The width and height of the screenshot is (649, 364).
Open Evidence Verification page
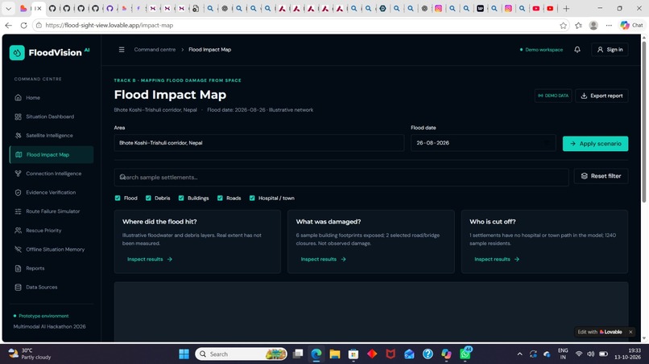(x=52, y=193)
